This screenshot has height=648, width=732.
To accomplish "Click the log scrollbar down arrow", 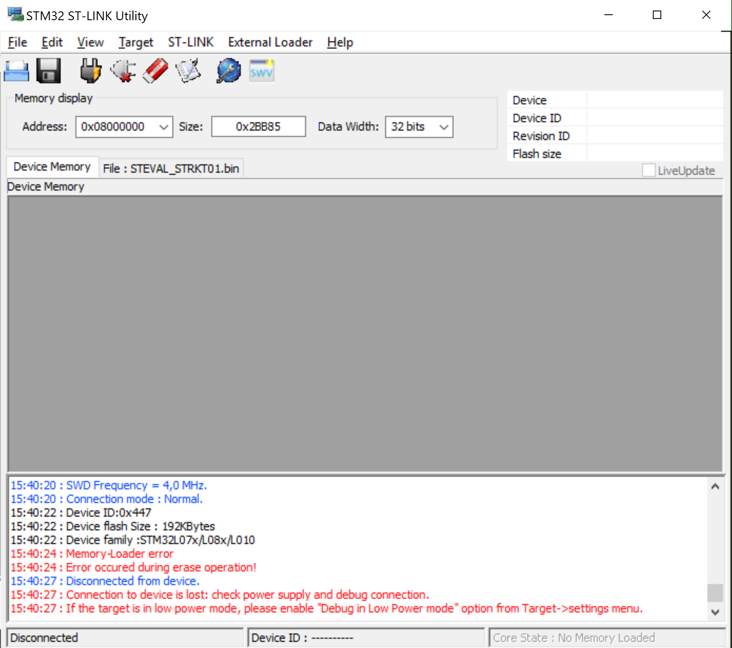I will point(715,612).
